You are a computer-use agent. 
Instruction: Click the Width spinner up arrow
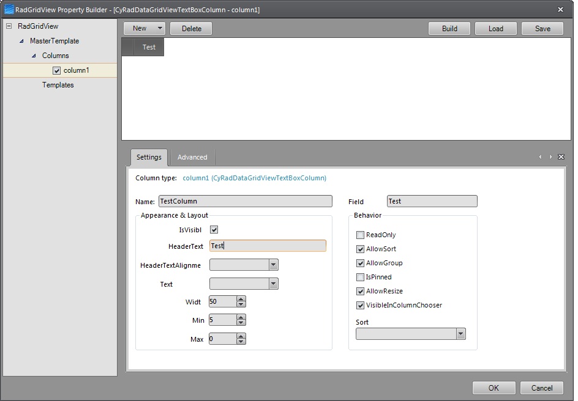pos(241,298)
